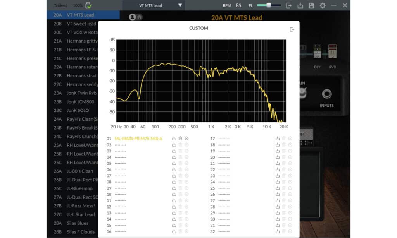The image size is (397, 238).
Task: Import an IR file into slot 30
Action: 278,219
